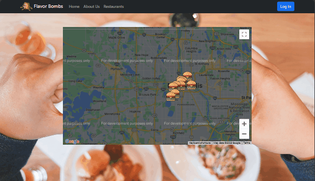Click the Edina map label
The width and height of the screenshot is (315, 181).
154,130
